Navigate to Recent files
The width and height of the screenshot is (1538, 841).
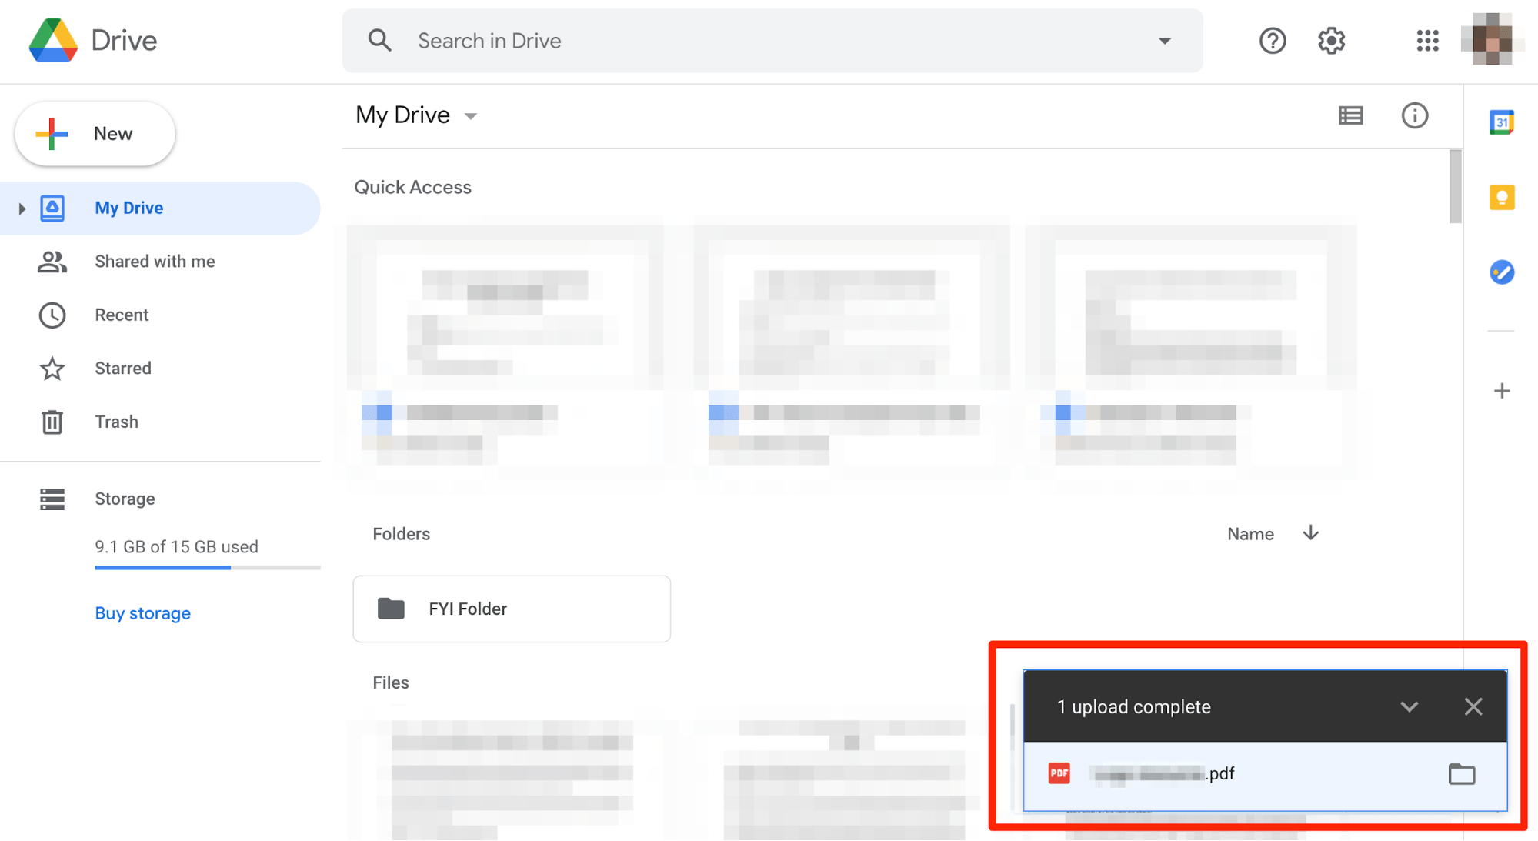tap(120, 314)
